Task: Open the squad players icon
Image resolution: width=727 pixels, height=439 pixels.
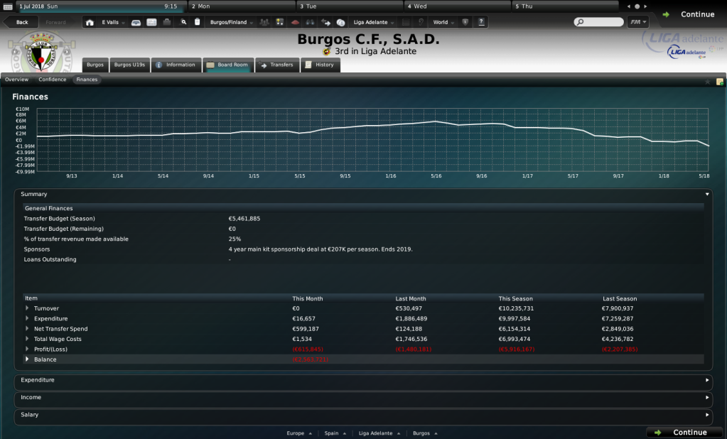Action: 264,22
